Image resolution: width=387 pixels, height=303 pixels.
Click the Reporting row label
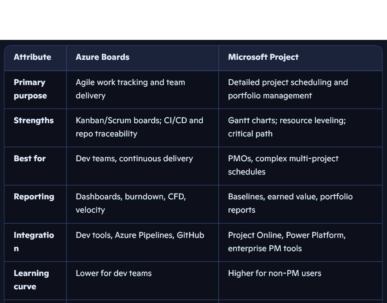click(x=34, y=197)
